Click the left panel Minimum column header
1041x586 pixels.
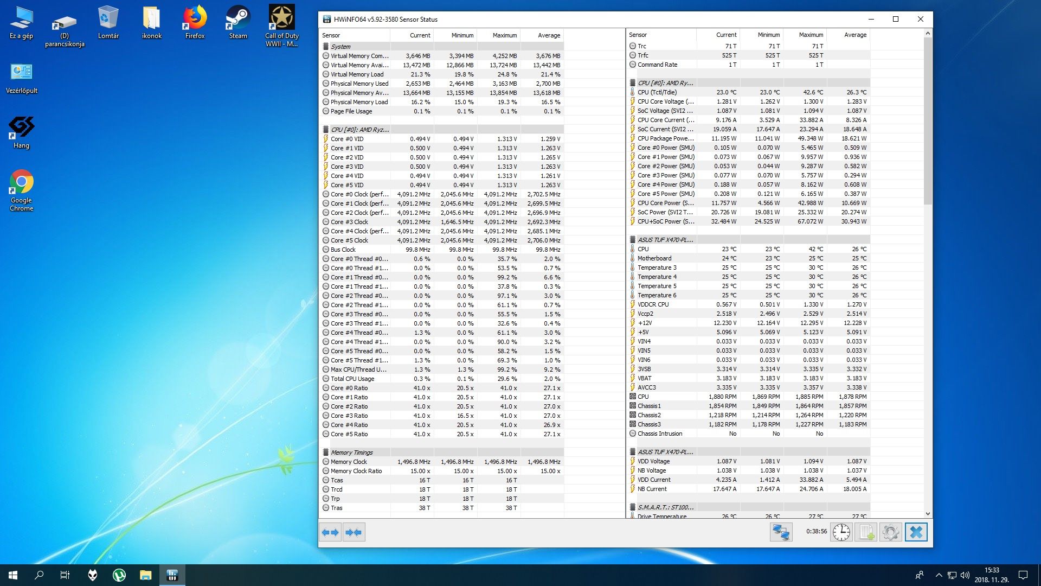[x=455, y=35]
